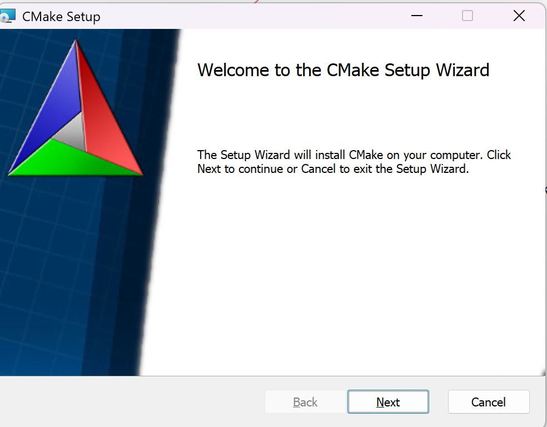This screenshot has width=547, height=427.
Task: Click the Next button to continue setup
Action: (388, 402)
